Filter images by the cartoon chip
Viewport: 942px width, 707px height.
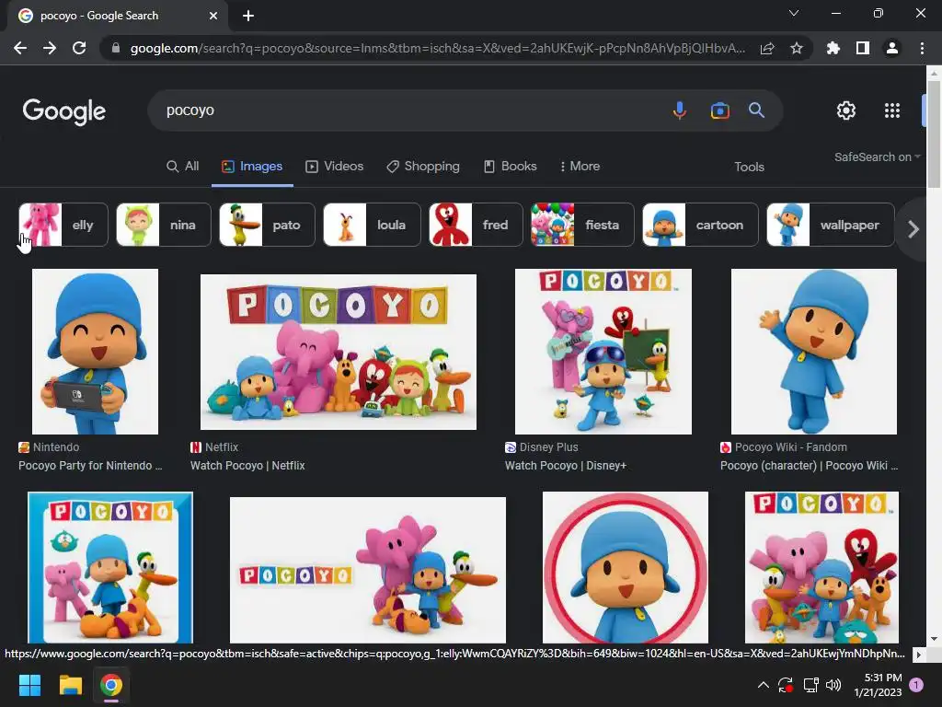(x=700, y=225)
